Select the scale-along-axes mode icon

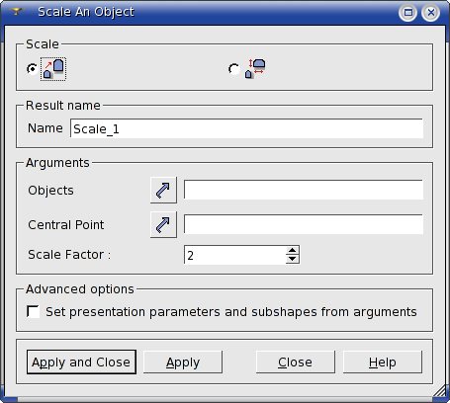(x=255, y=69)
